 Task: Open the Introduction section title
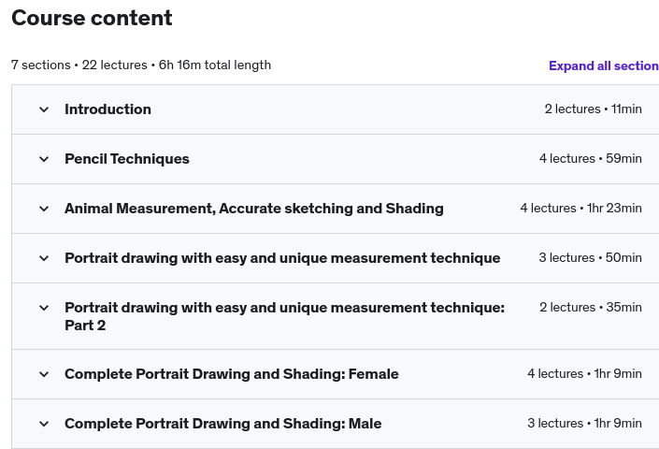(x=108, y=109)
